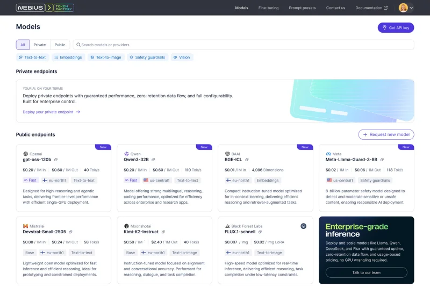Copy the gpt-oss-120b model name

pos(56,160)
